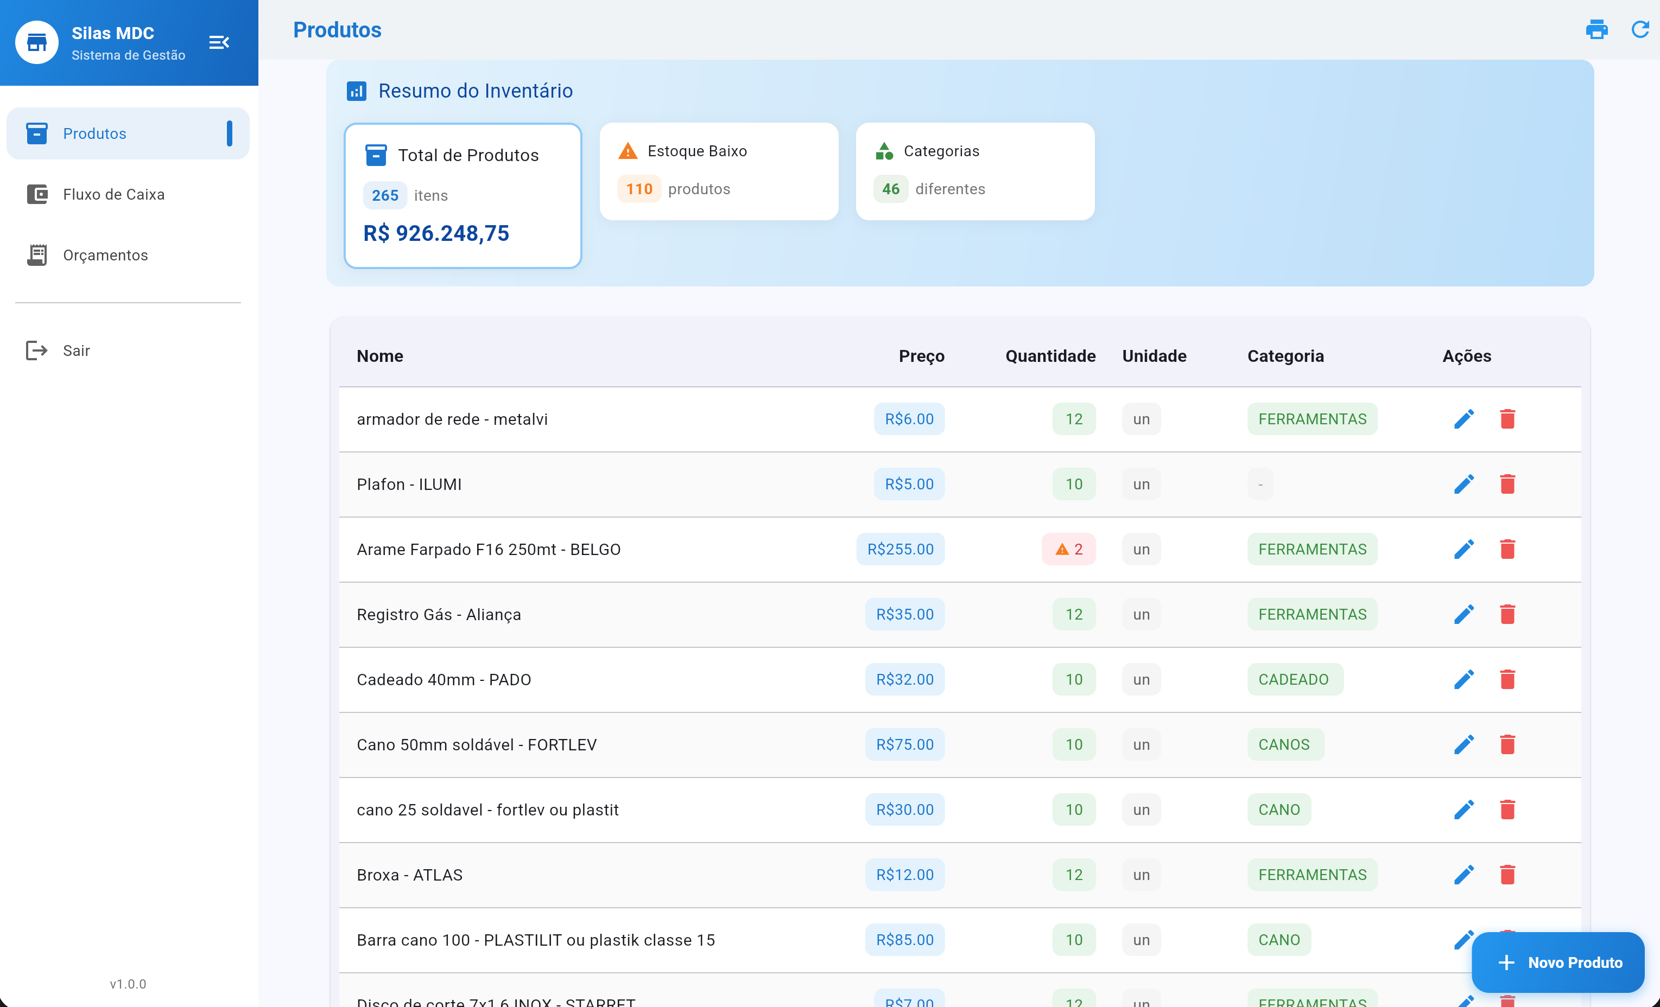Edit Broxa - ATLAS product
1660x1007 pixels.
(x=1463, y=875)
